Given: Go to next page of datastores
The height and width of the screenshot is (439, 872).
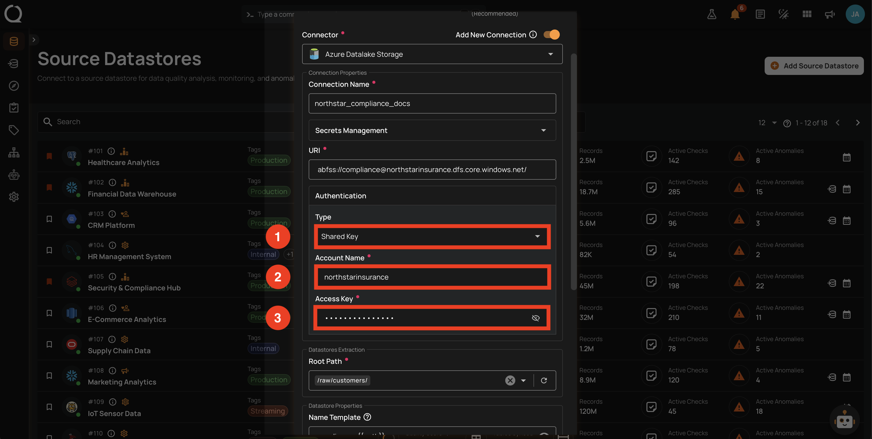Looking at the screenshot, I should point(857,123).
